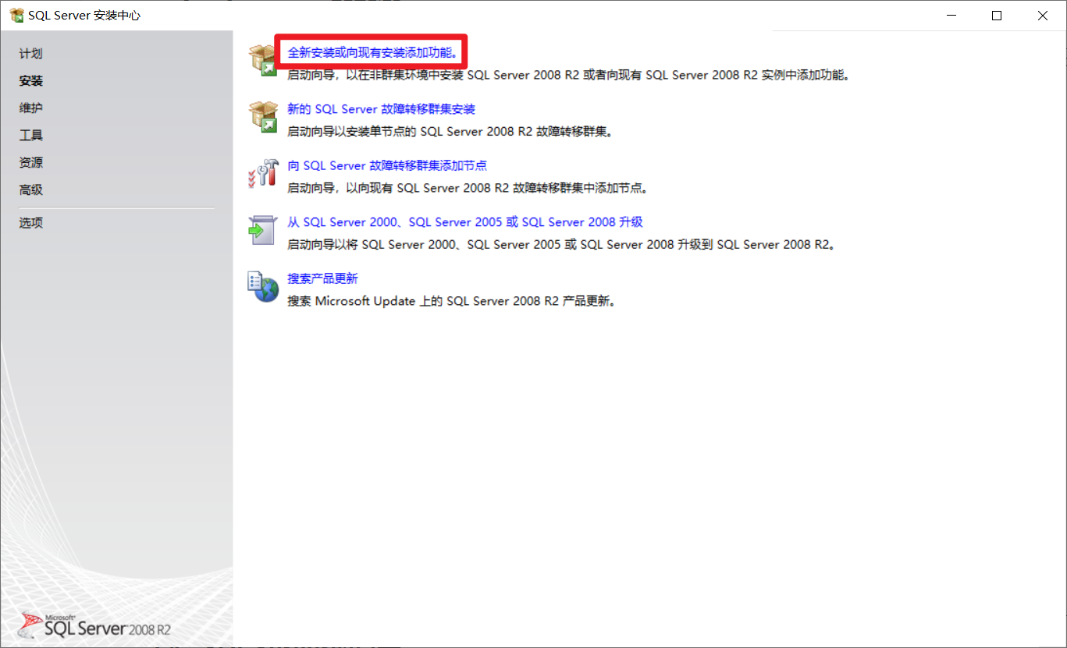The image size is (1067, 648).
Task: Open the 高级 sidebar page
Action: [31, 190]
